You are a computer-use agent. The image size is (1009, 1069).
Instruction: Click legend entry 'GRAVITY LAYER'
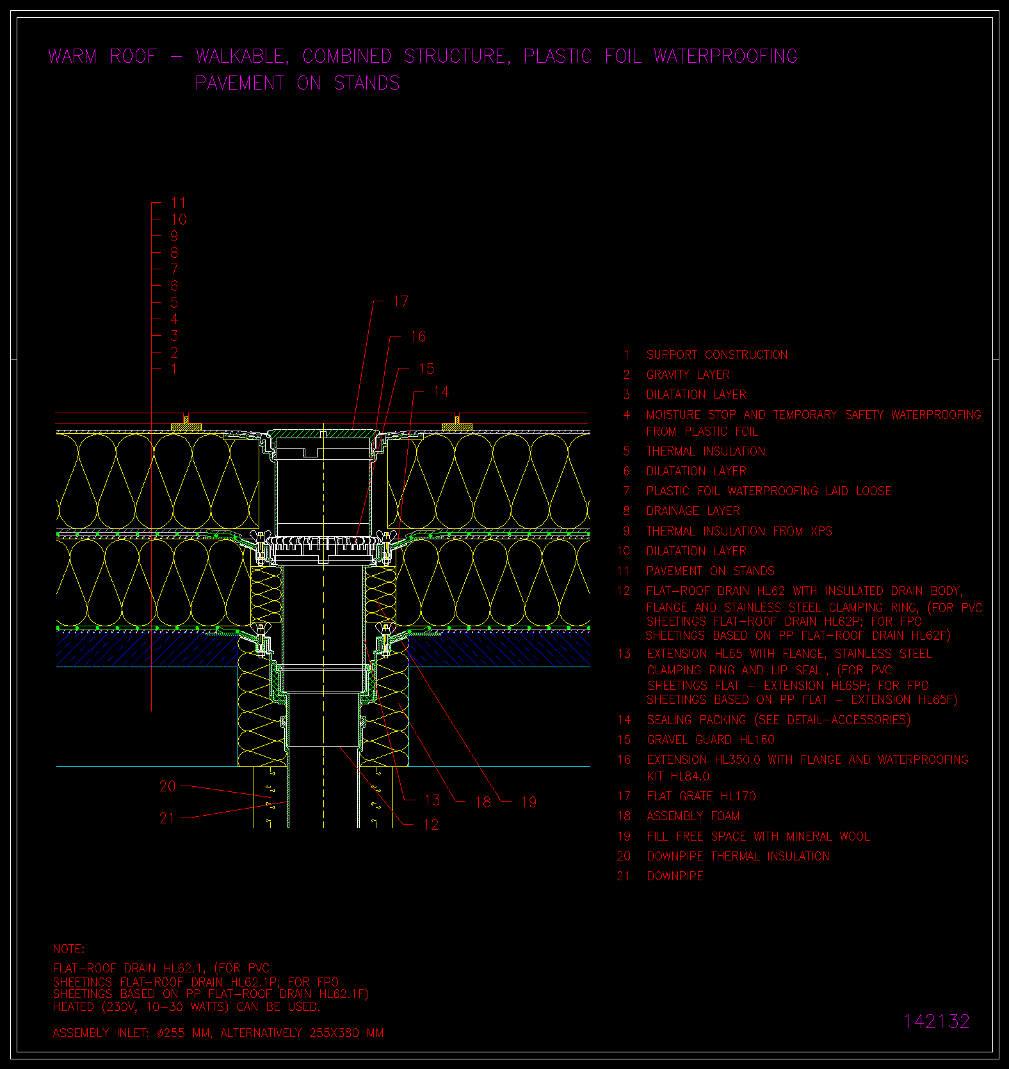[x=688, y=375]
